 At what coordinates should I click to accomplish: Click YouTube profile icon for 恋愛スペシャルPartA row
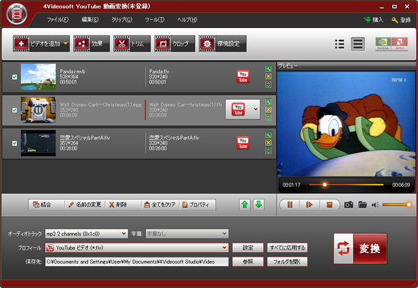coord(243,143)
